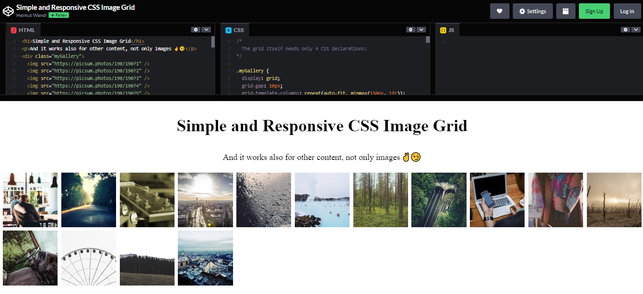Click the Log In button
Viewport: 643px width, 294px height.
point(627,11)
